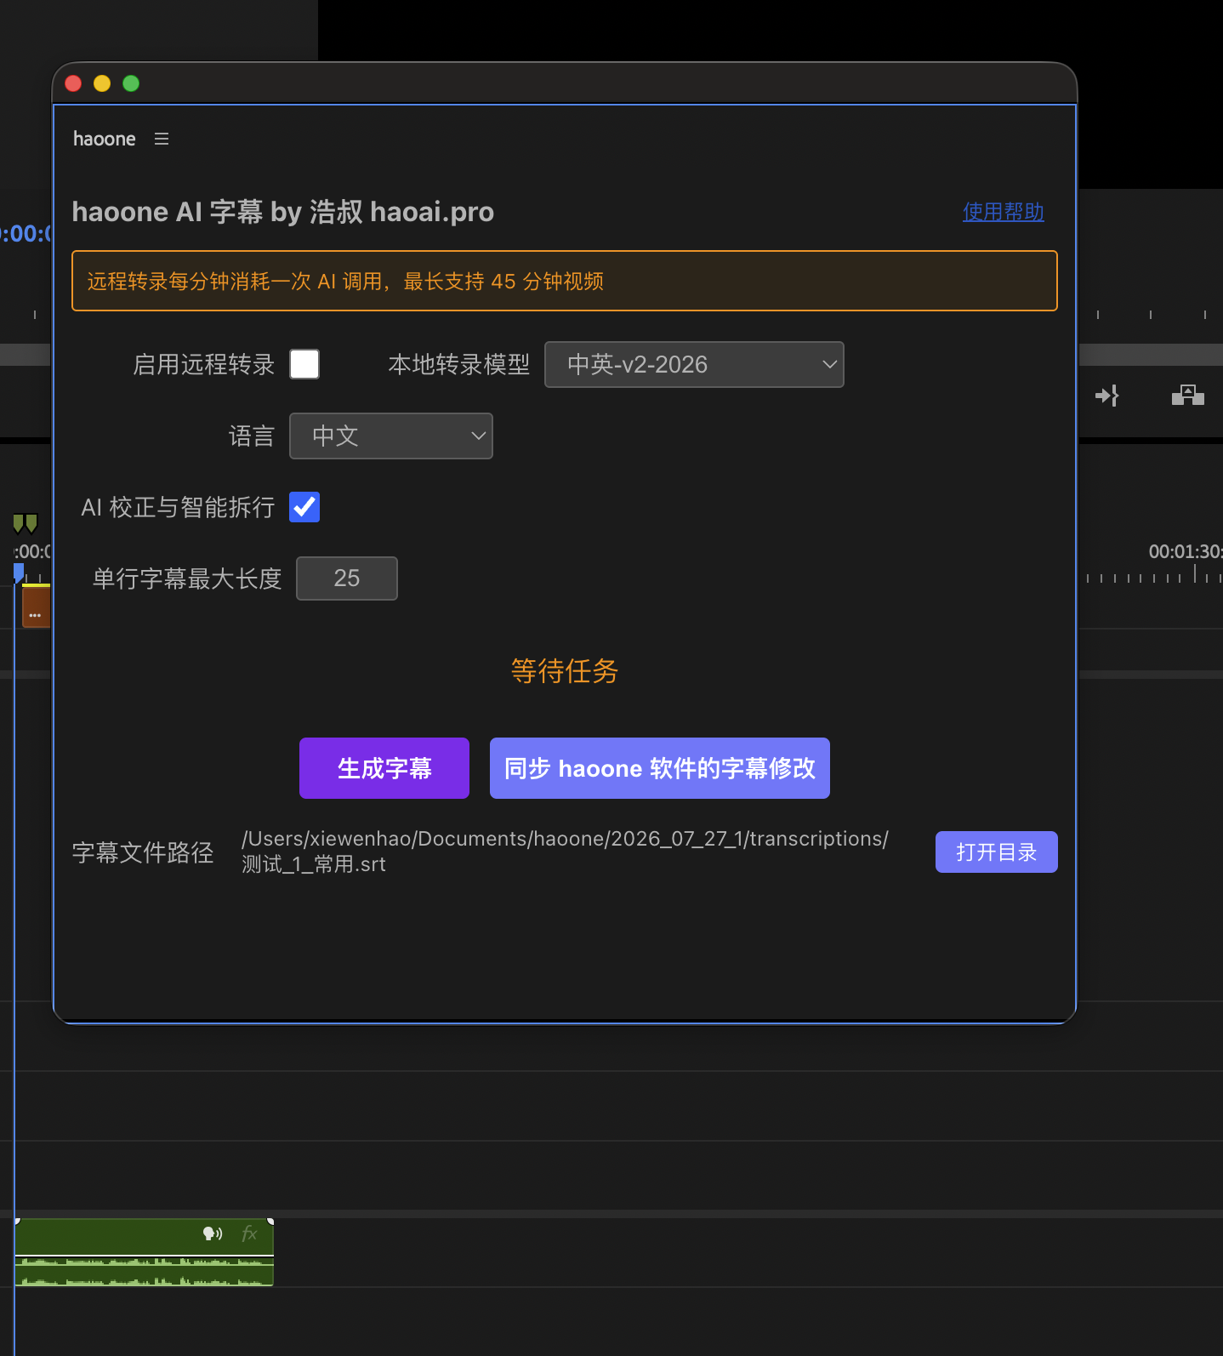Click the green zoom button of haoone window
This screenshot has width=1223, height=1356.
pyautogui.click(x=131, y=83)
